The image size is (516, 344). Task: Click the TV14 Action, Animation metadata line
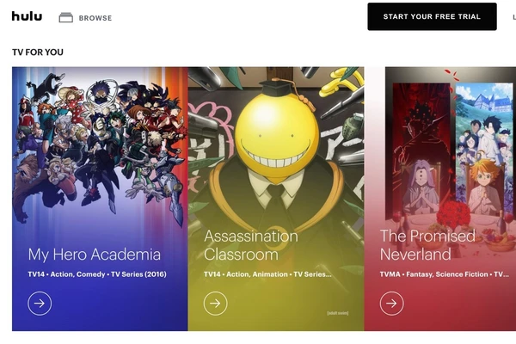267,274
